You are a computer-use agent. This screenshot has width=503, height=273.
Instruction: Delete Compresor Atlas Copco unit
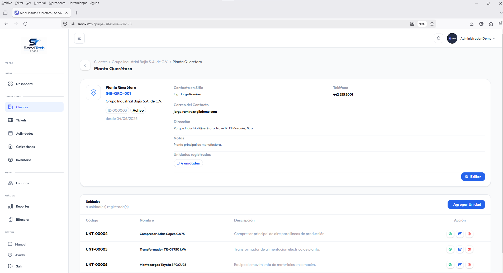click(469, 234)
